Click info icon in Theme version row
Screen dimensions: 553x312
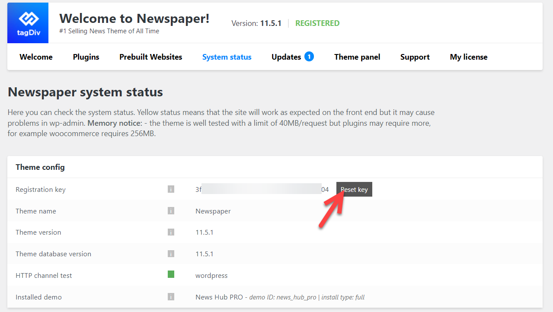171,232
